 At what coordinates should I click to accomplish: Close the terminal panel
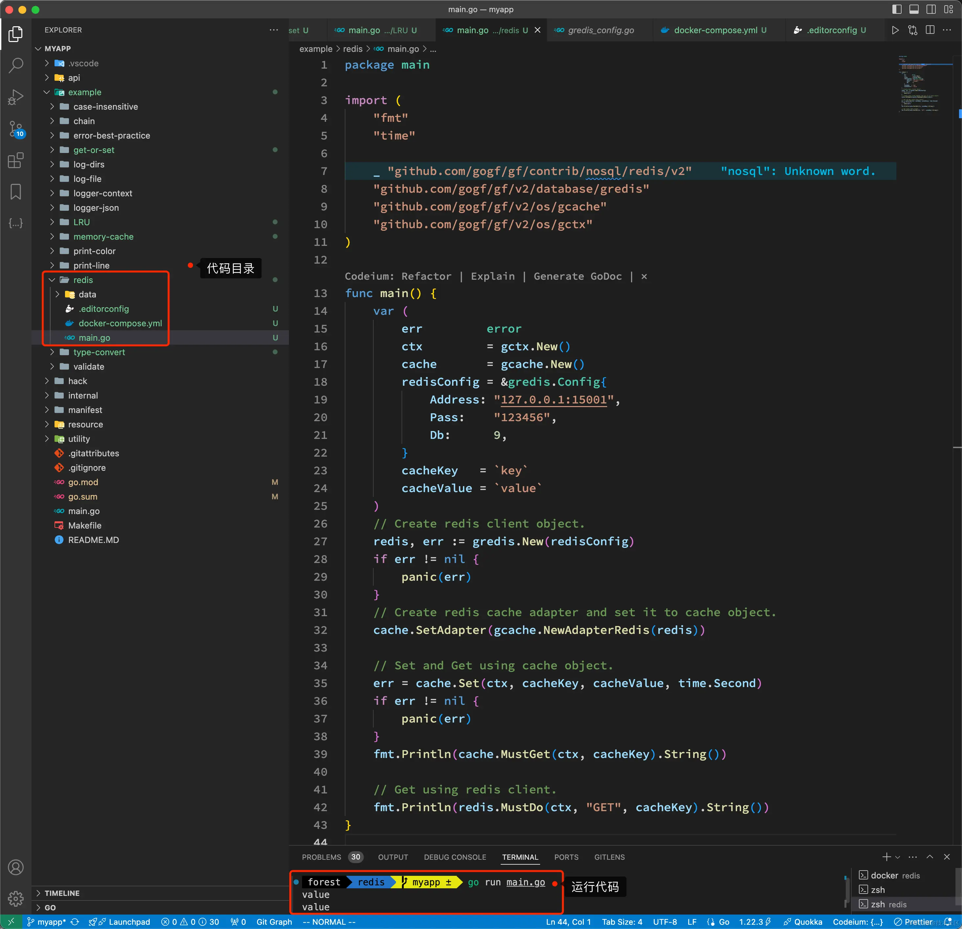pyautogui.click(x=947, y=857)
